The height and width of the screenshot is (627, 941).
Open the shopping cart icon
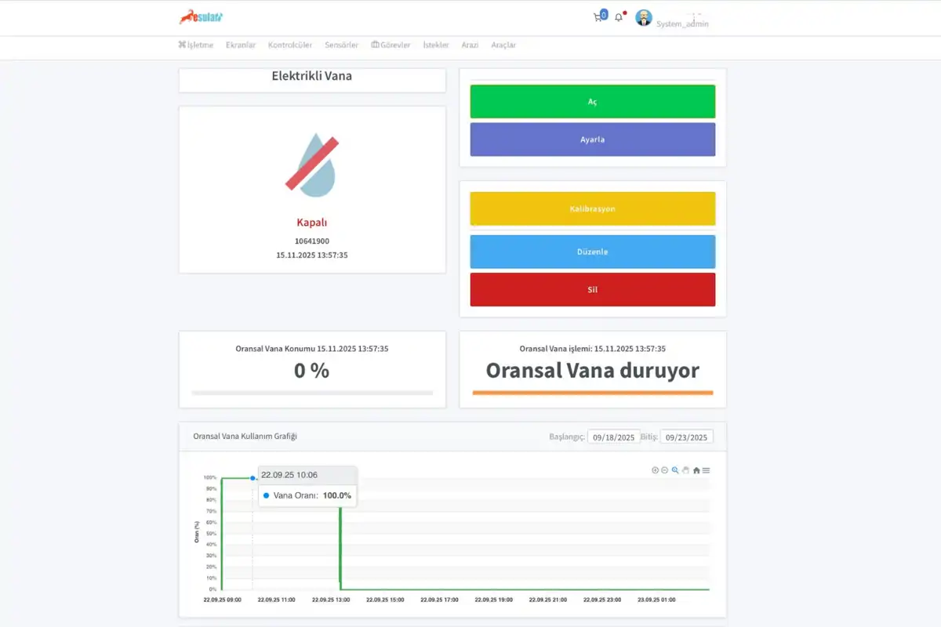click(x=598, y=17)
